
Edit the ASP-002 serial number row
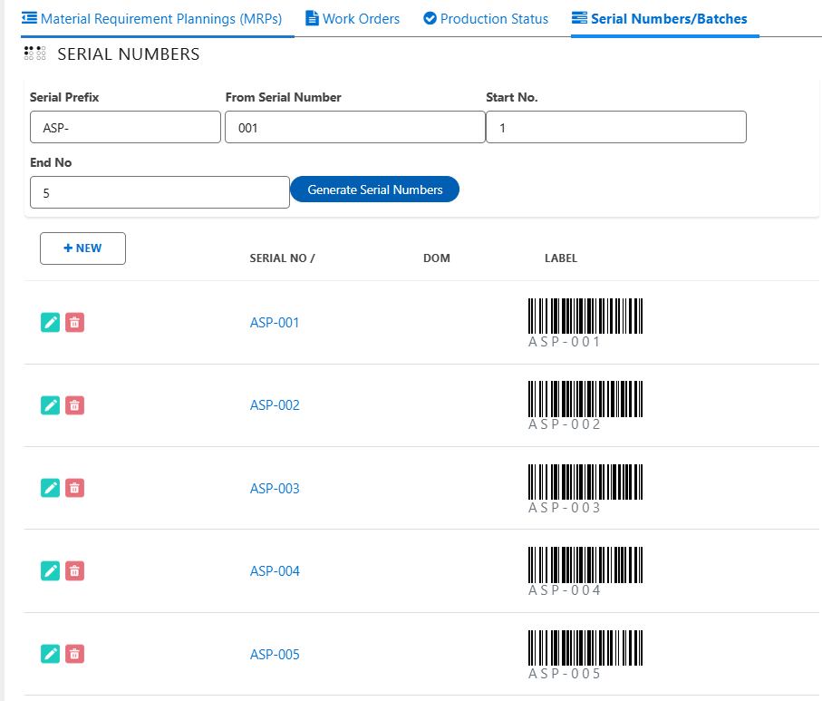[51, 405]
